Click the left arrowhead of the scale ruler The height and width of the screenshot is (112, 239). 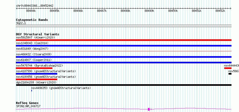tap(17, 8)
